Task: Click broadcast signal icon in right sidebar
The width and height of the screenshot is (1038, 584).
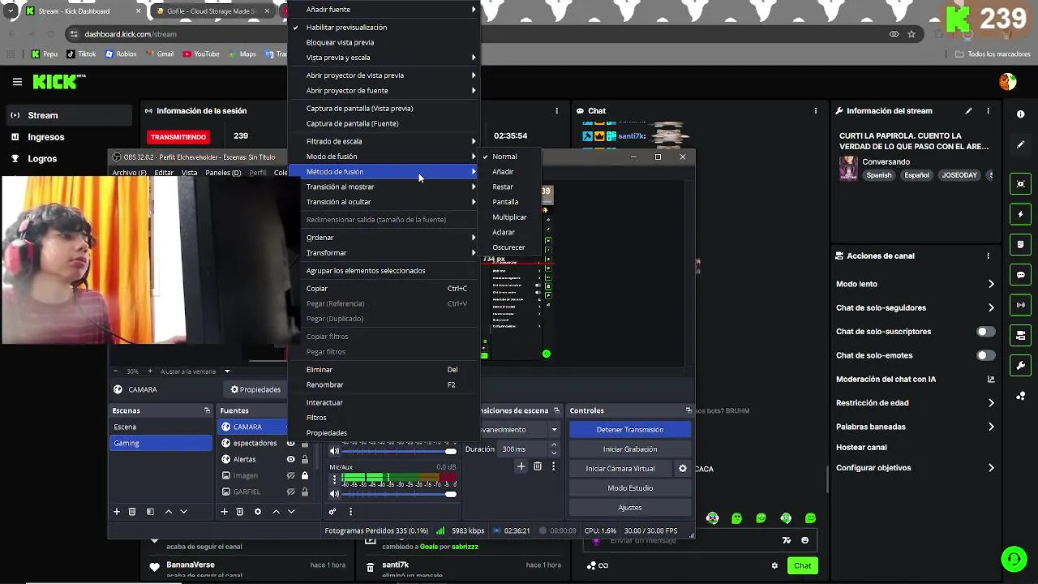Action: click(x=1020, y=305)
